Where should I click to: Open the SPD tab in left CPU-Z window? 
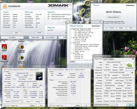[27, 70]
